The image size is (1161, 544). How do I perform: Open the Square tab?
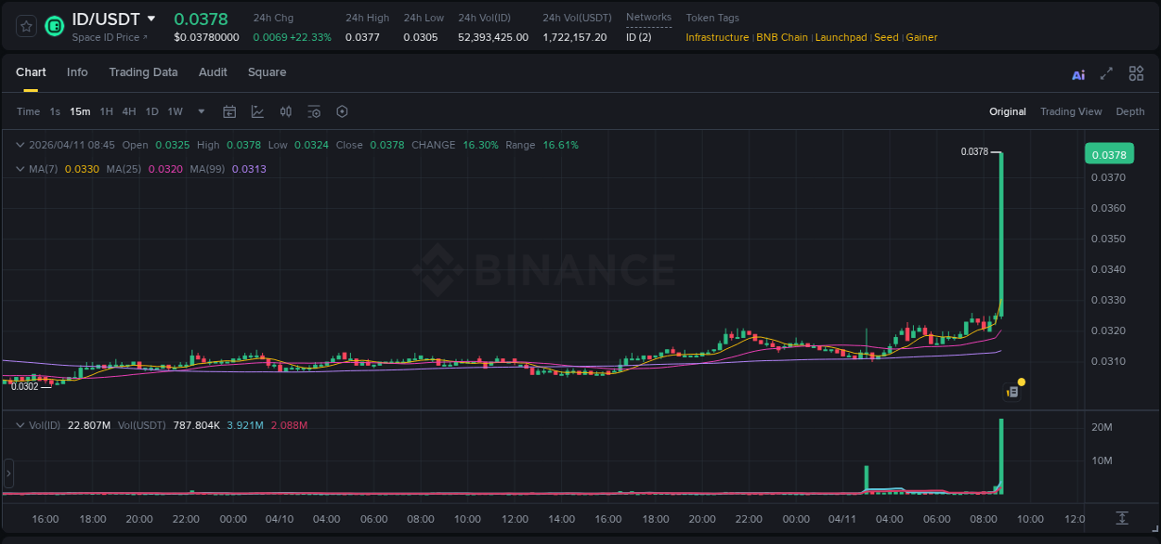tap(267, 72)
